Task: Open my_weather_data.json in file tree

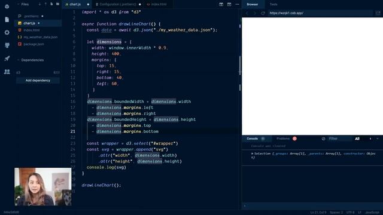Action: click(x=38, y=37)
